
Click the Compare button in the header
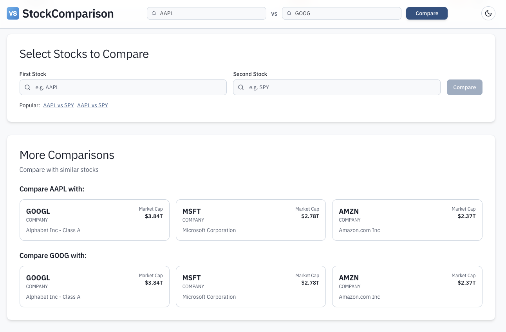pyautogui.click(x=426, y=13)
